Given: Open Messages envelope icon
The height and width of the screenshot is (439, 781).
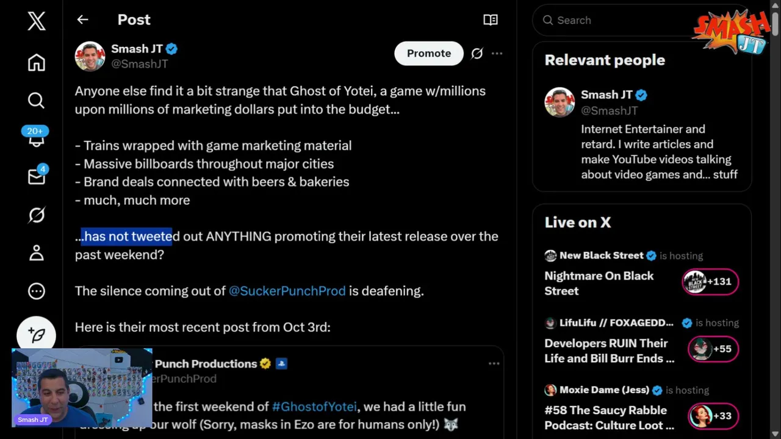Looking at the screenshot, I should pos(37,177).
